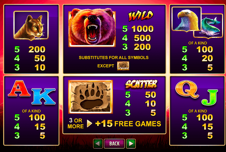Click the SCATTER title text
Screen dimensions: 226x152
pos(141,84)
